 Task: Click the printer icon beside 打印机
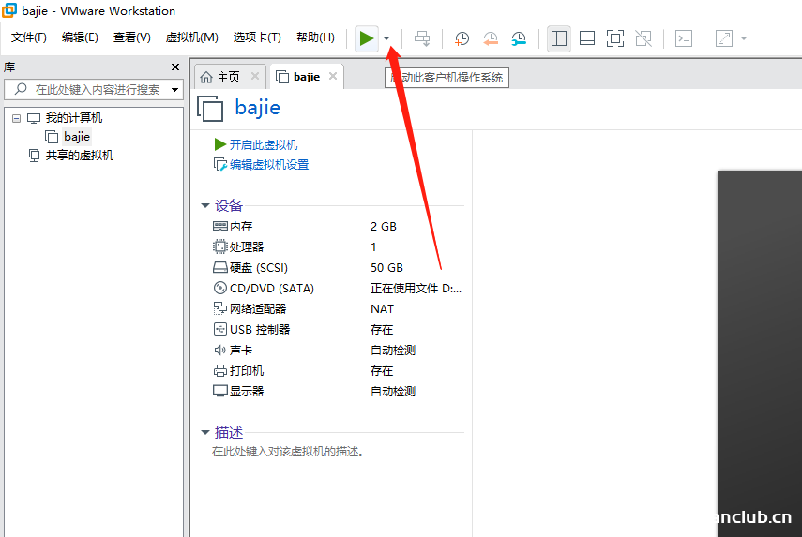point(219,370)
